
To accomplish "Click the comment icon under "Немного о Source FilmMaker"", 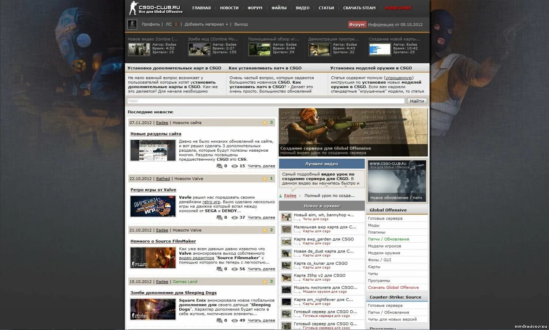I will click(220, 269).
